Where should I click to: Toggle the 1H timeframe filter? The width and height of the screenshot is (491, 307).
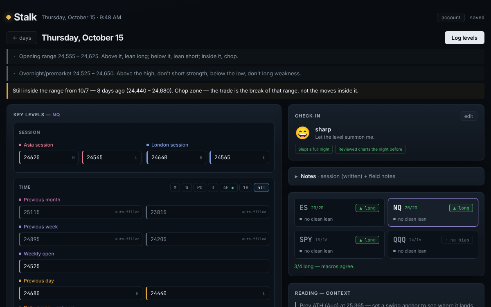click(x=245, y=187)
